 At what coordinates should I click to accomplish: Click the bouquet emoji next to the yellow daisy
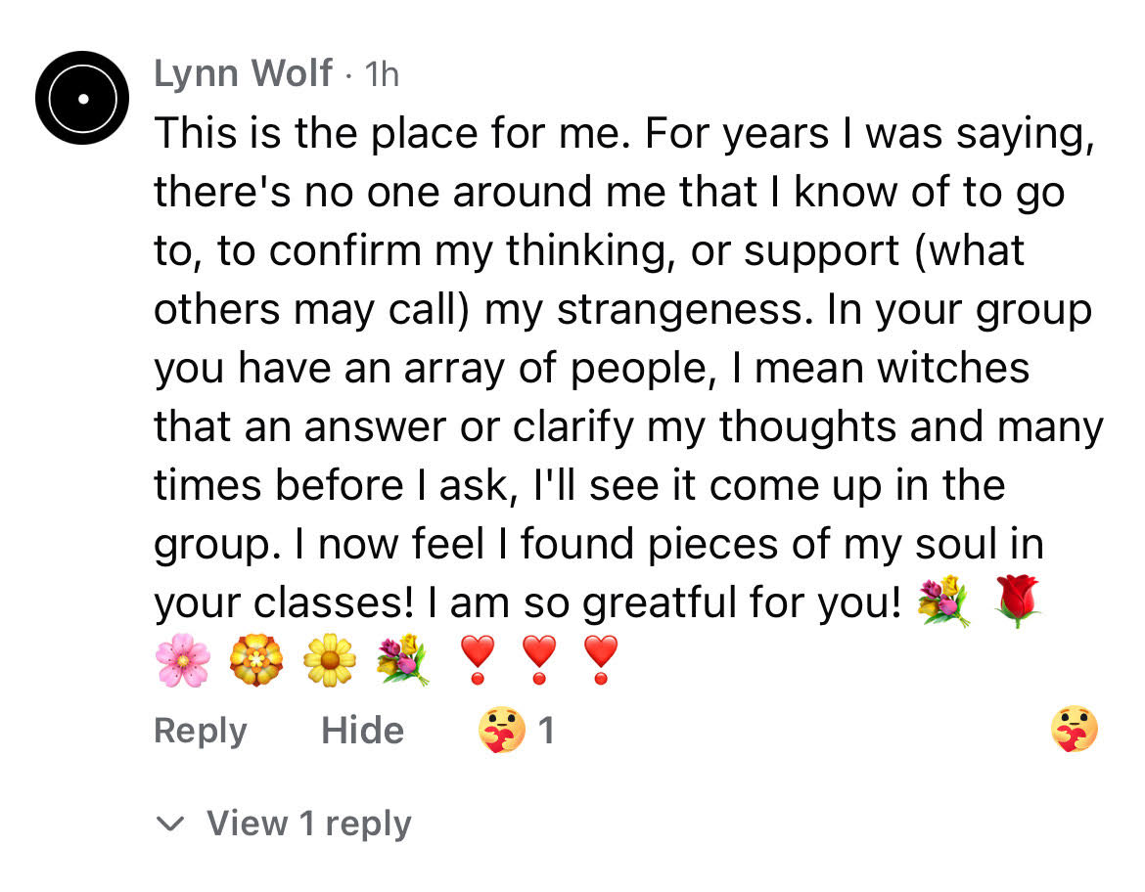coord(403,659)
